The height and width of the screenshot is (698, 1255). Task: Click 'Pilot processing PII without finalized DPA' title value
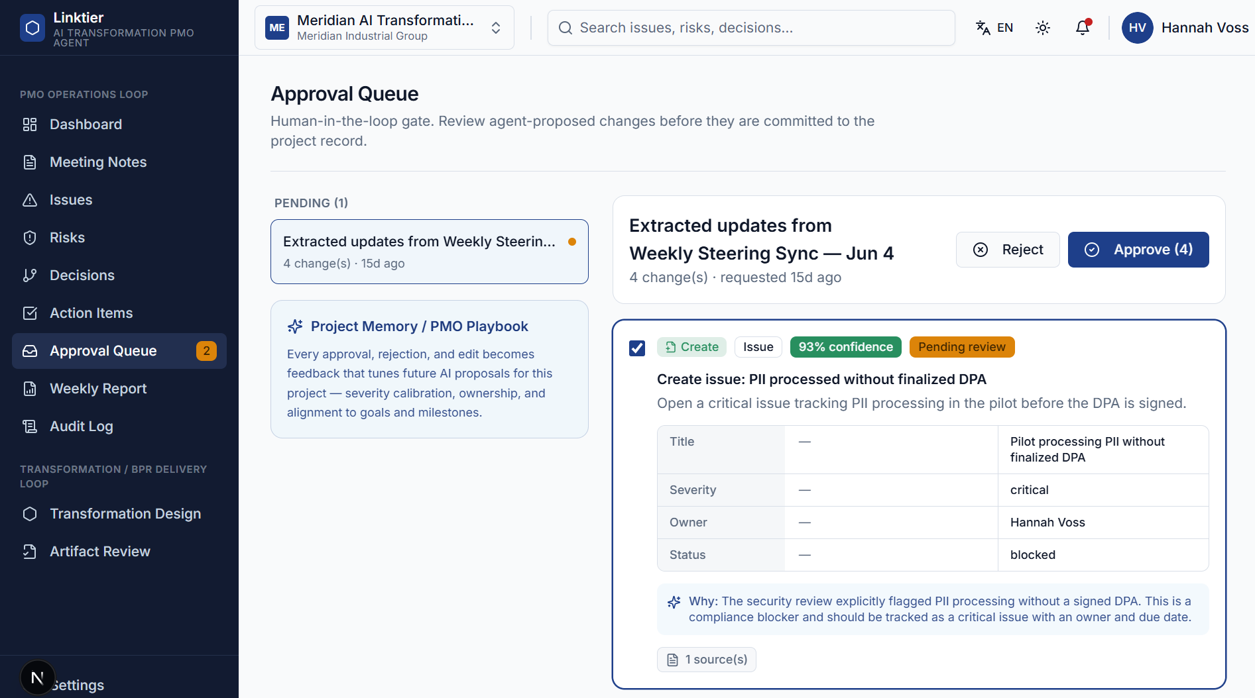[x=1087, y=450]
